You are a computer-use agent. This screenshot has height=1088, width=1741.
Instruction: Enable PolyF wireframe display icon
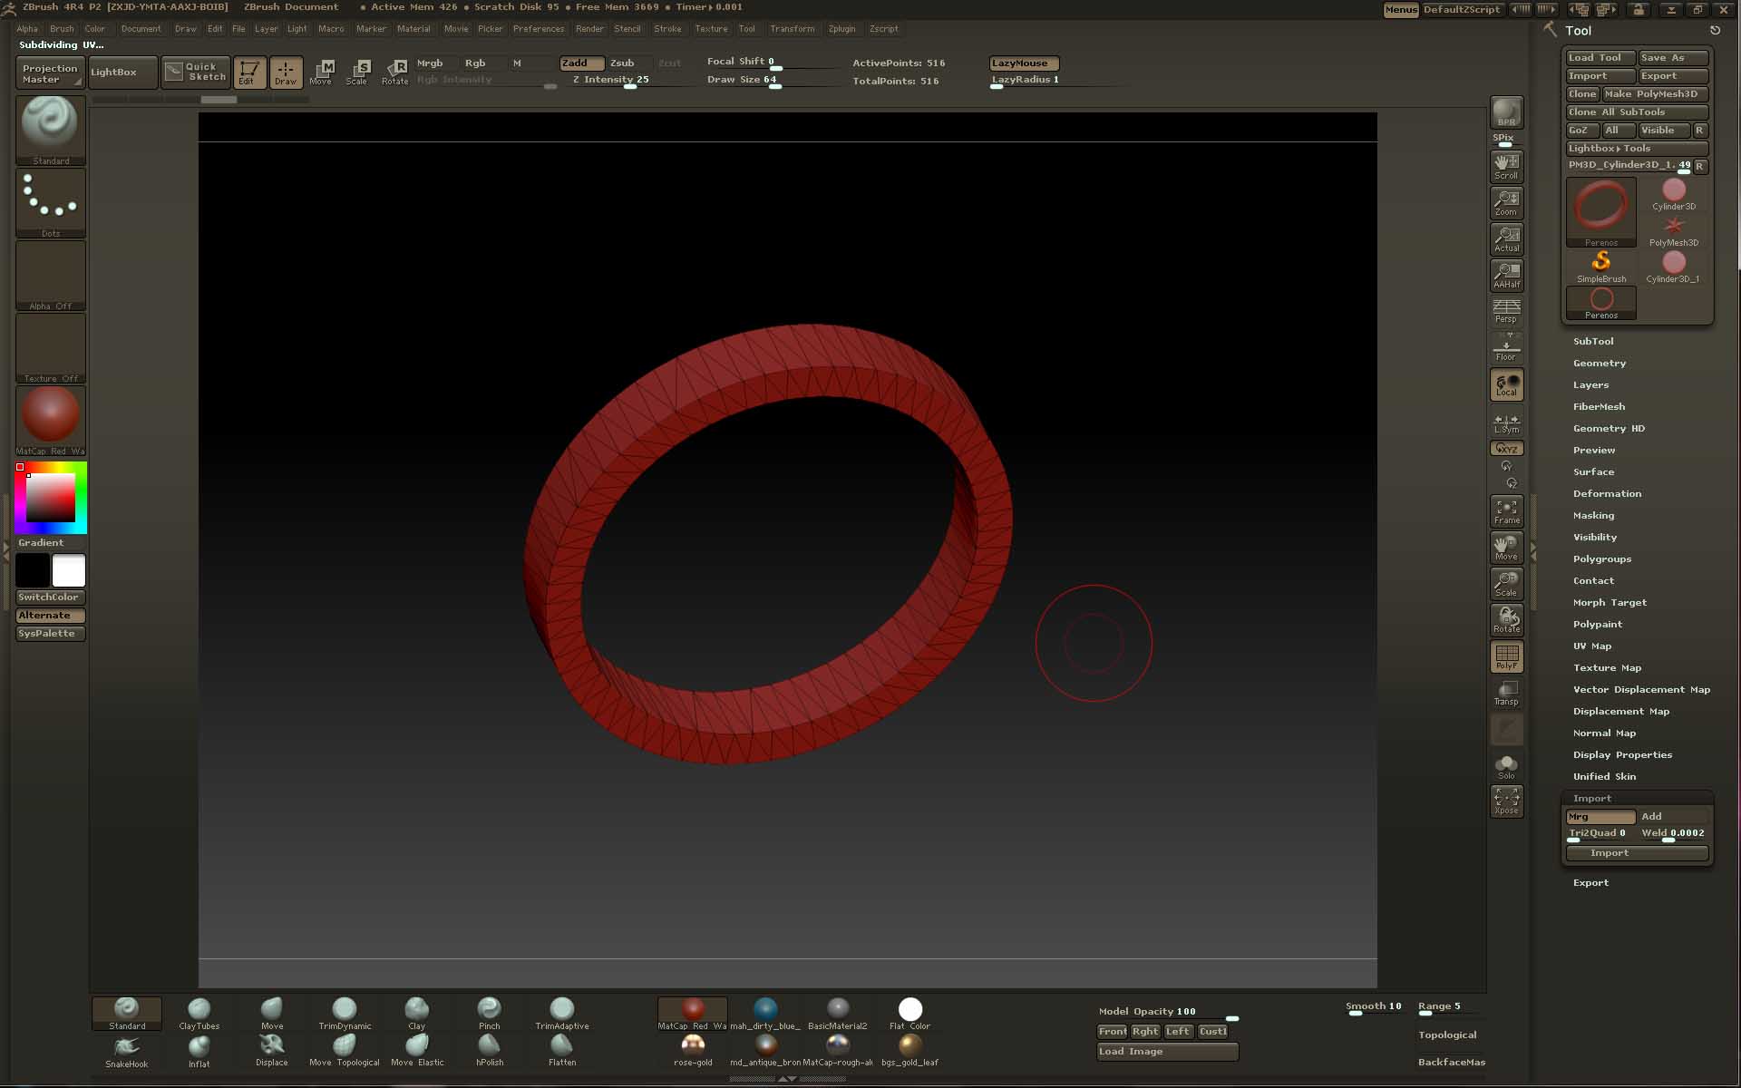tap(1506, 656)
